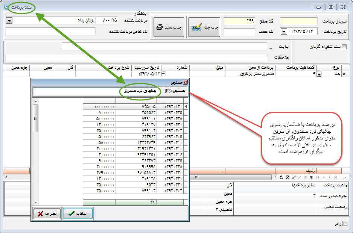Open the کدماهیت پرداخت dropdown in grid row
Screen dimensions: 353x233
[x=320, y=74]
